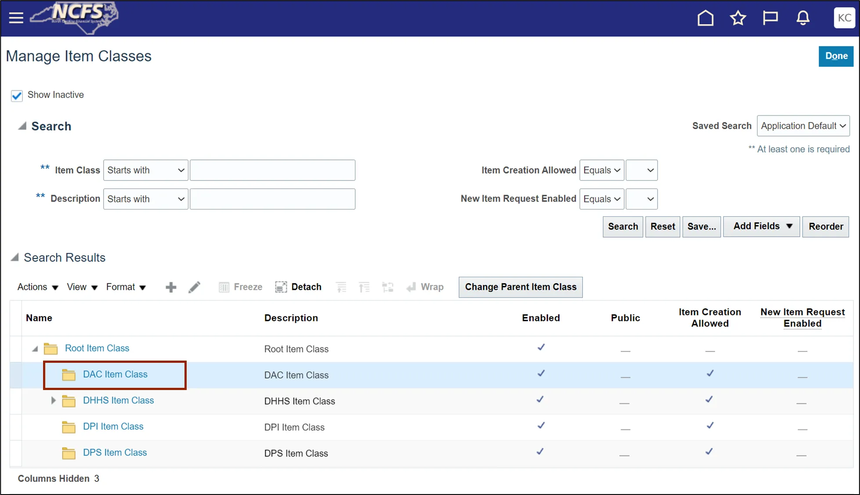
Task: Click the Reset button
Action: [662, 227]
